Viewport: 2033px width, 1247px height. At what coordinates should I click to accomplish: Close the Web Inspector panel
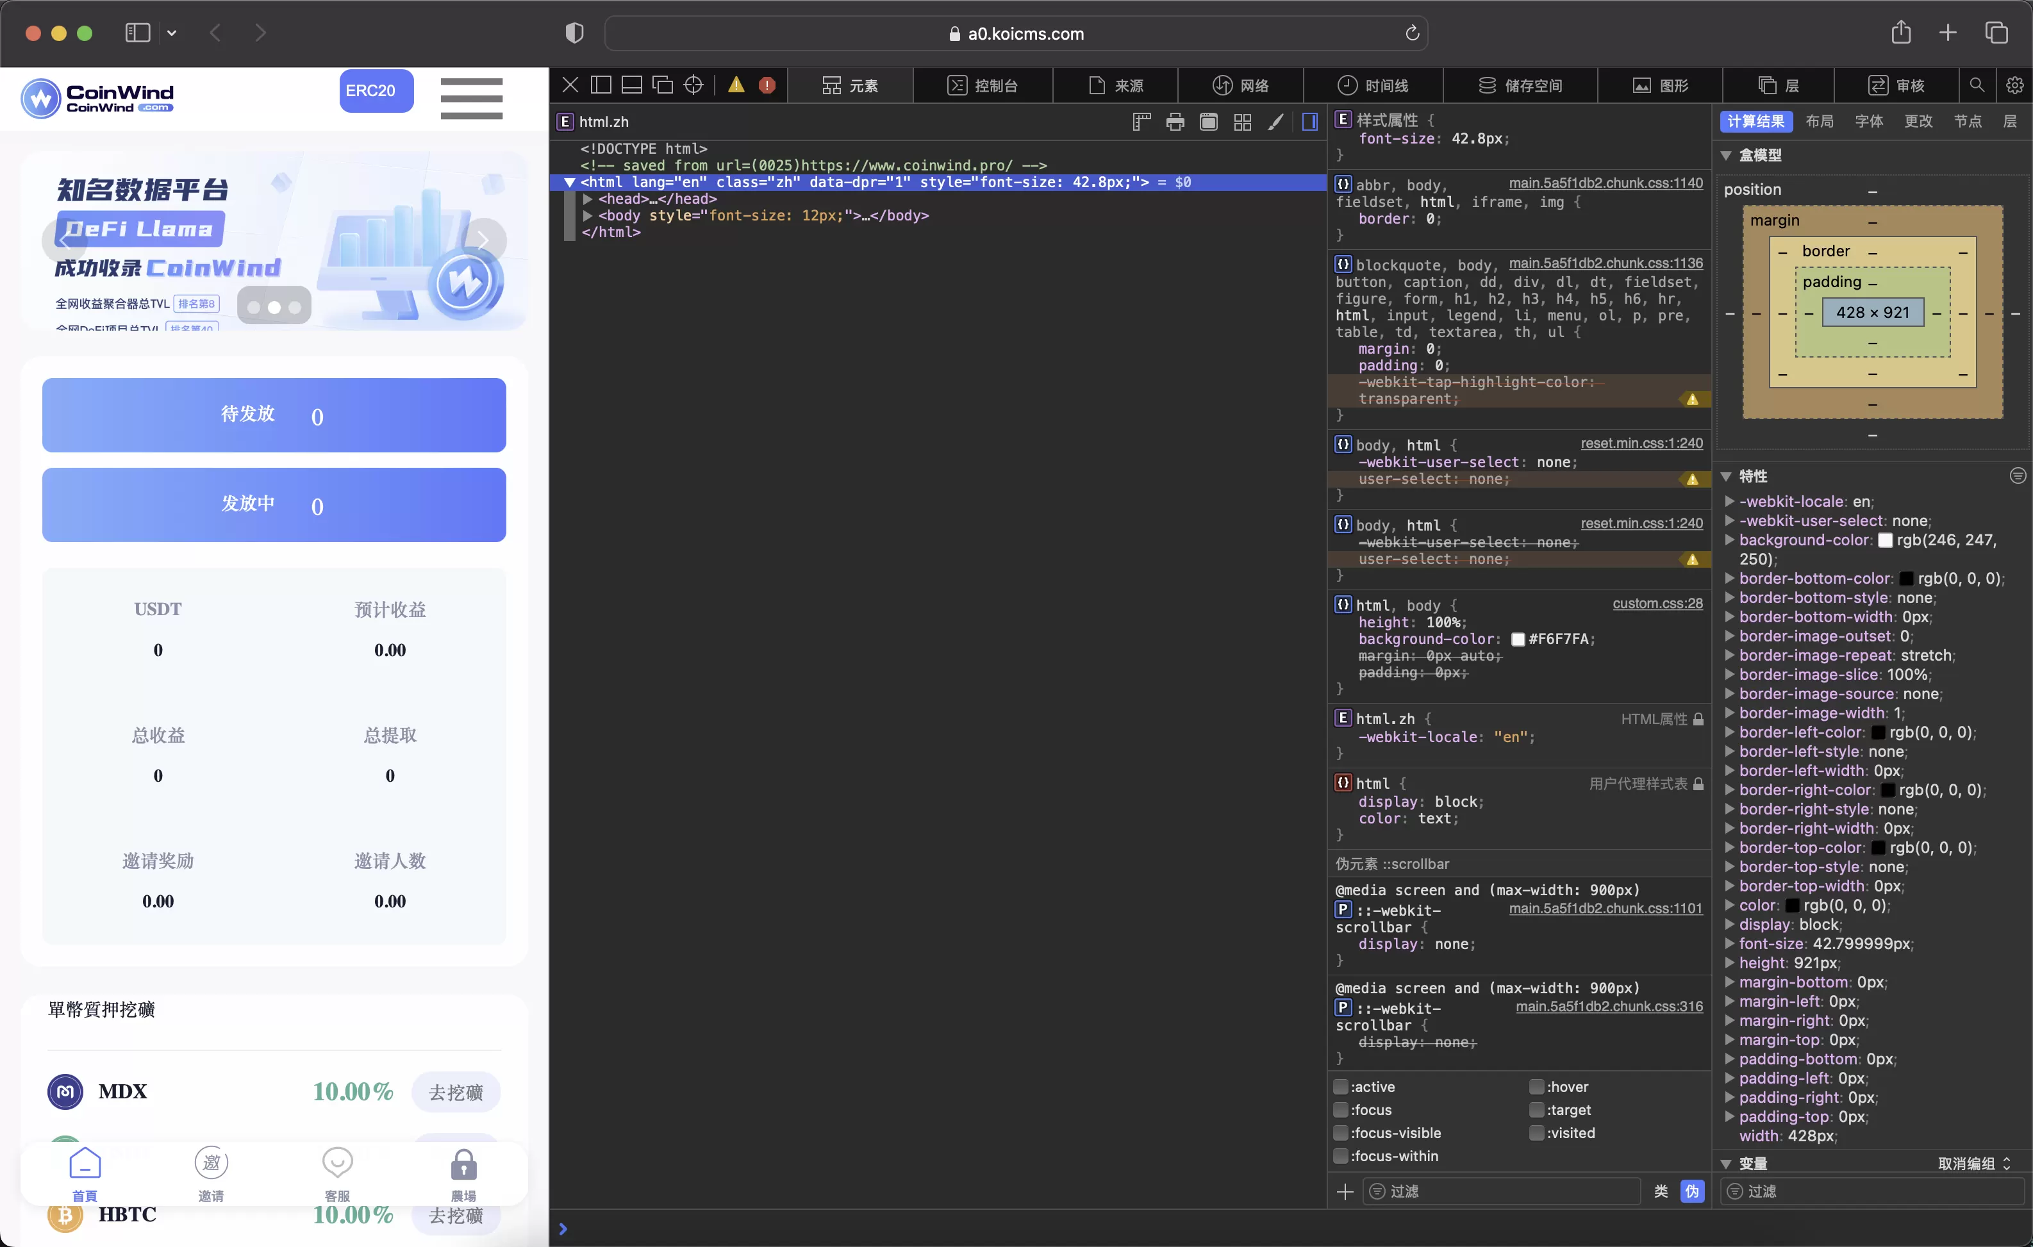tap(570, 85)
